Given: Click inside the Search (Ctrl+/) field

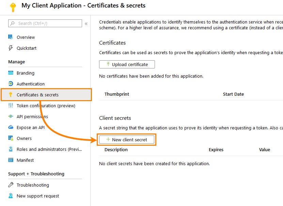Looking at the screenshot, I should click(45, 23).
